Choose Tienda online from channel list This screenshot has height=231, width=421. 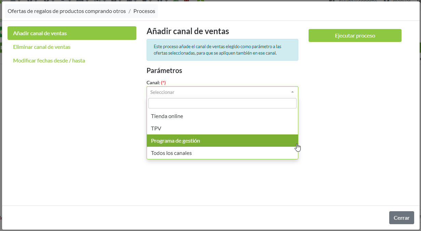167,116
